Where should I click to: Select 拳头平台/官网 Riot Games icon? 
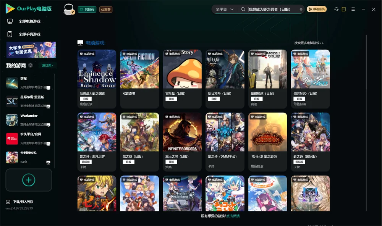(12, 139)
